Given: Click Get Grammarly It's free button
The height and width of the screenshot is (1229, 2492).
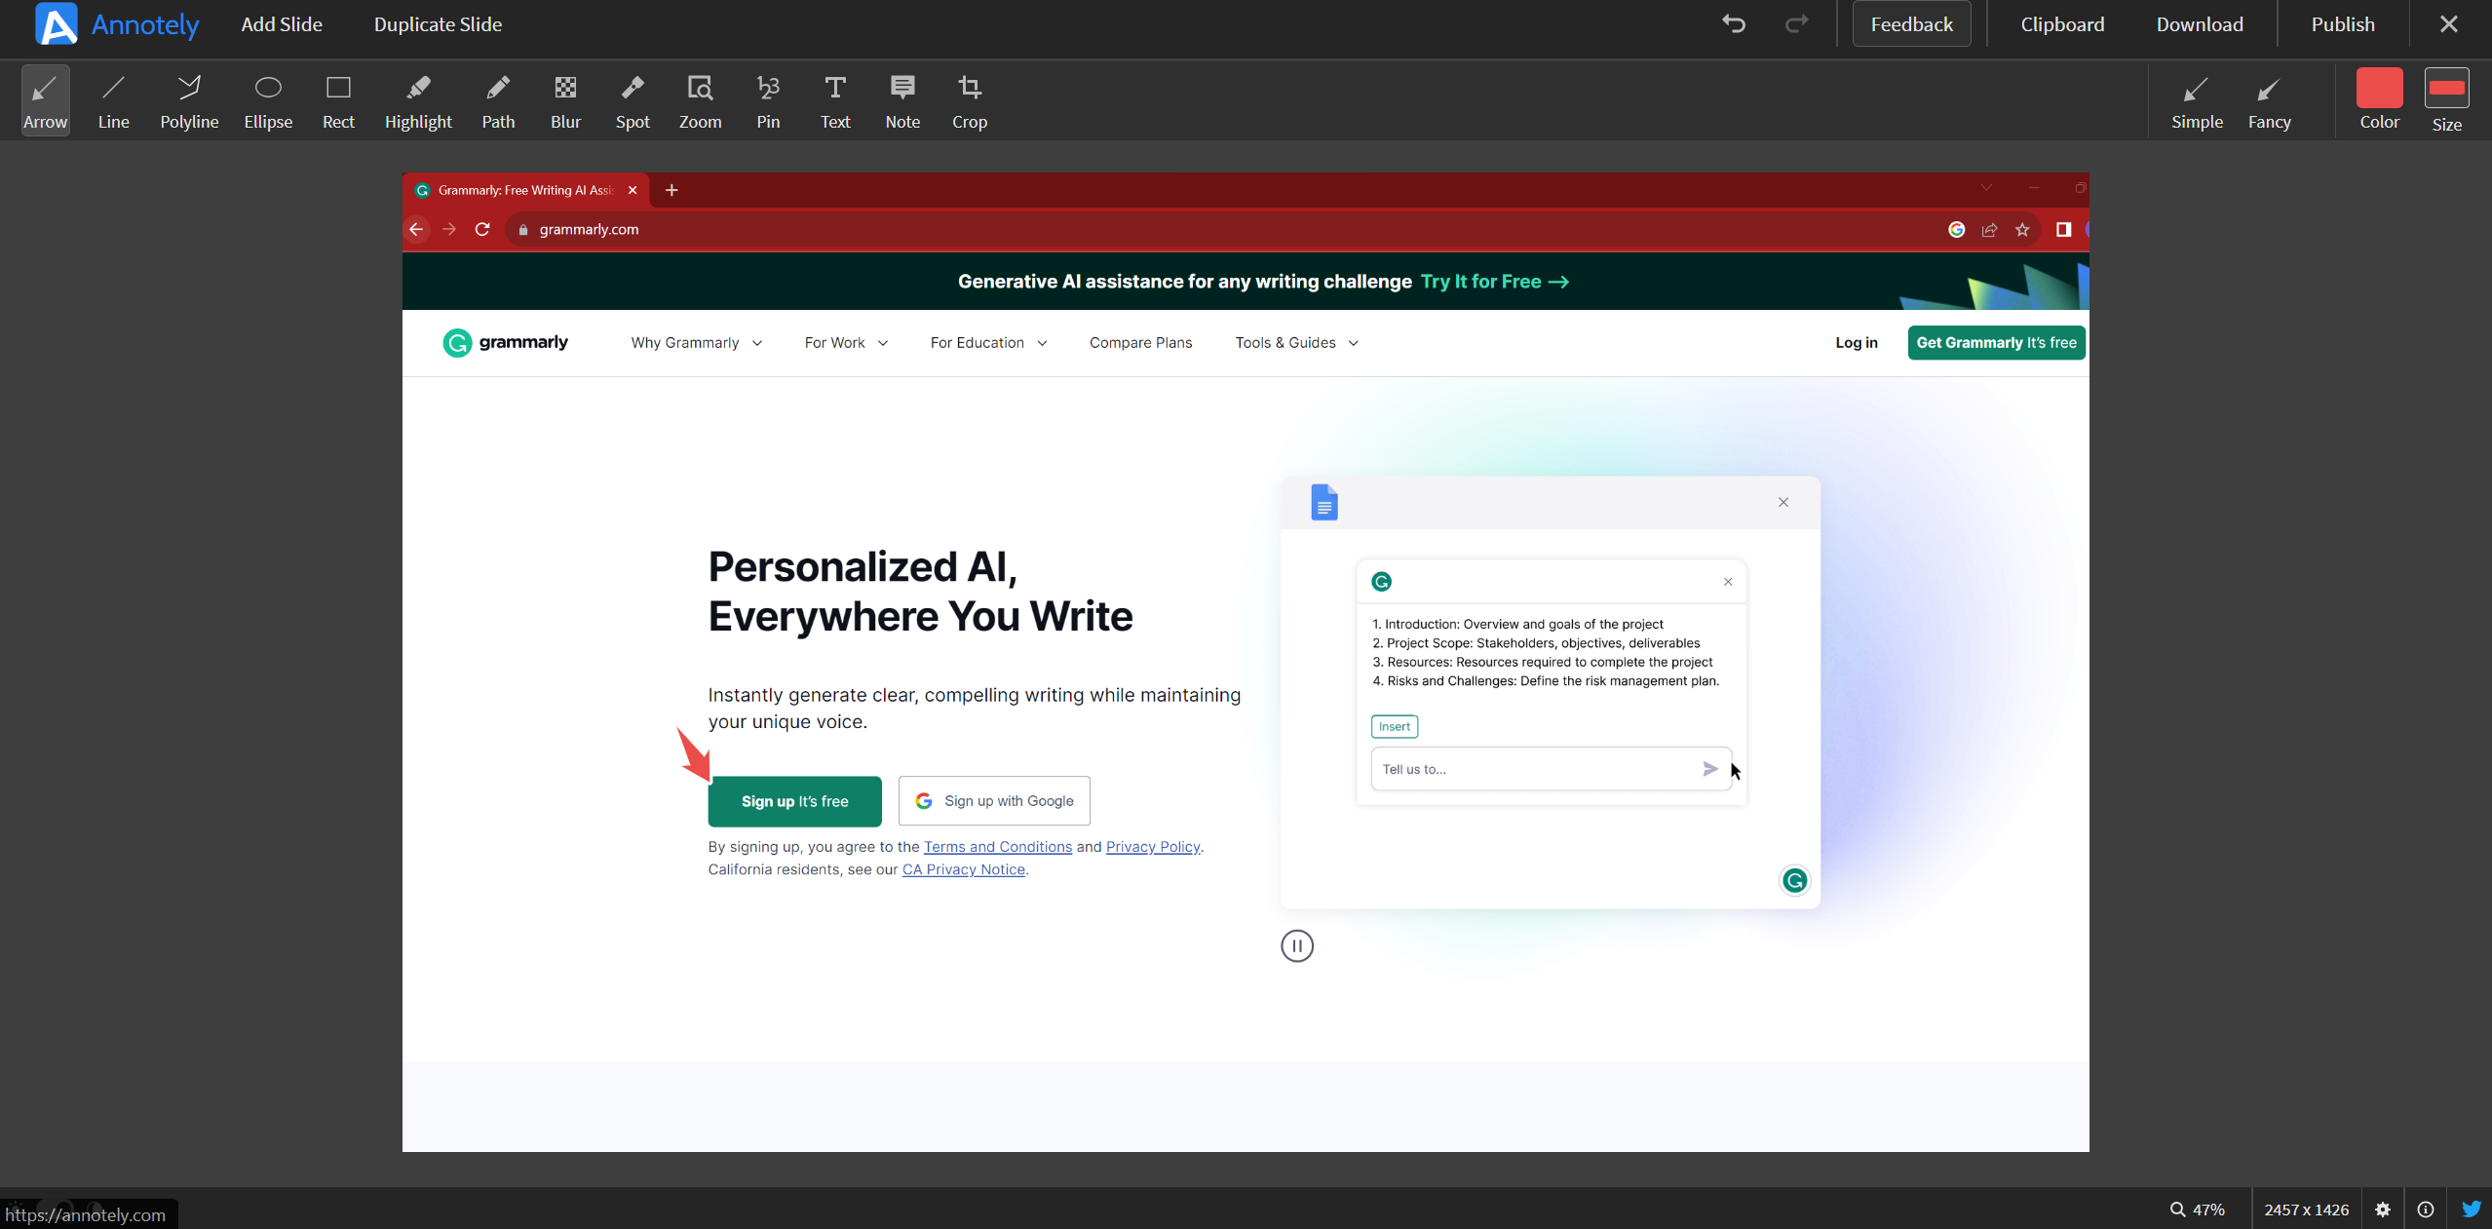Looking at the screenshot, I should (1996, 343).
